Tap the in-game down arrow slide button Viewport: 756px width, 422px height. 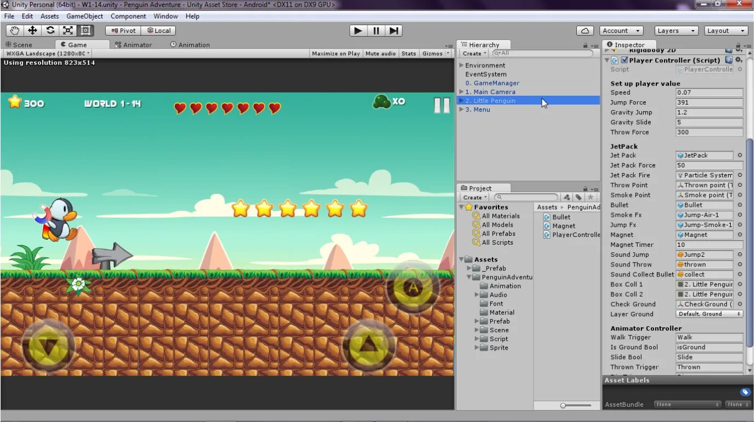coord(48,346)
